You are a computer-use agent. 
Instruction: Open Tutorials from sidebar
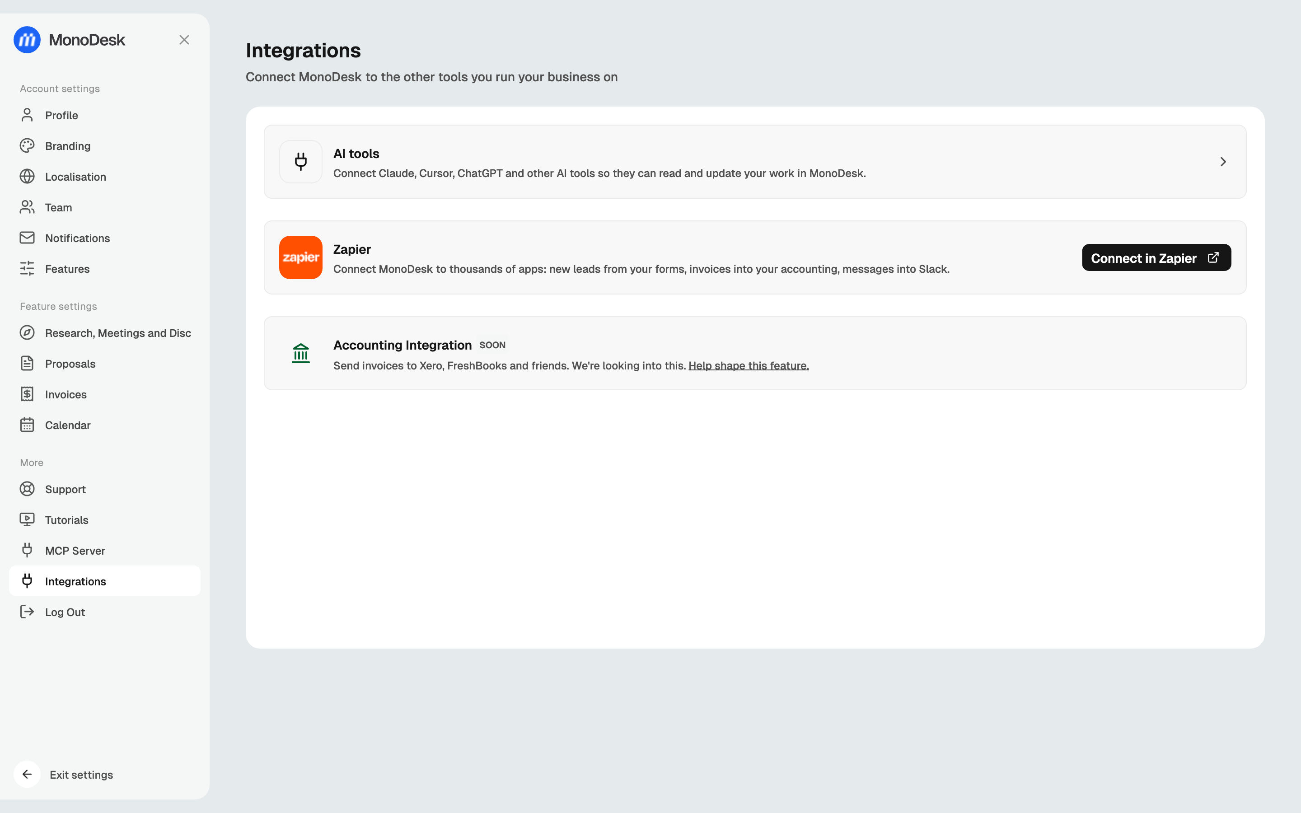coord(105,519)
